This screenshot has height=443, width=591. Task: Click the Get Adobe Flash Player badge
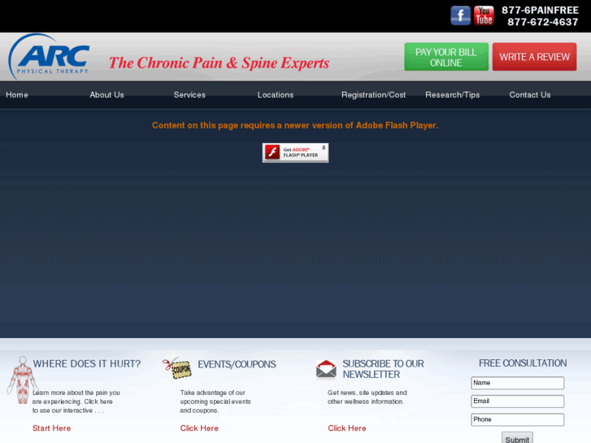(295, 153)
